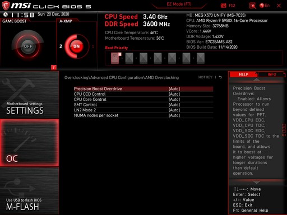Click the DDR Speed 3600 MHz value
Viewport: 287px width, 215px height.
[x=156, y=24]
